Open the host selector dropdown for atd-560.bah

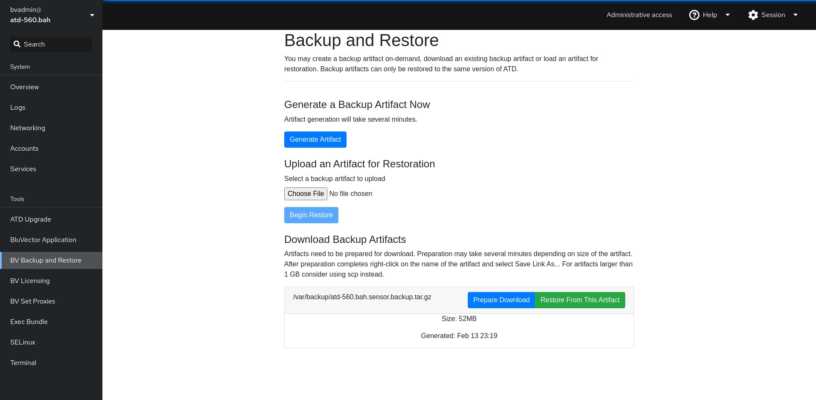point(51,15)
